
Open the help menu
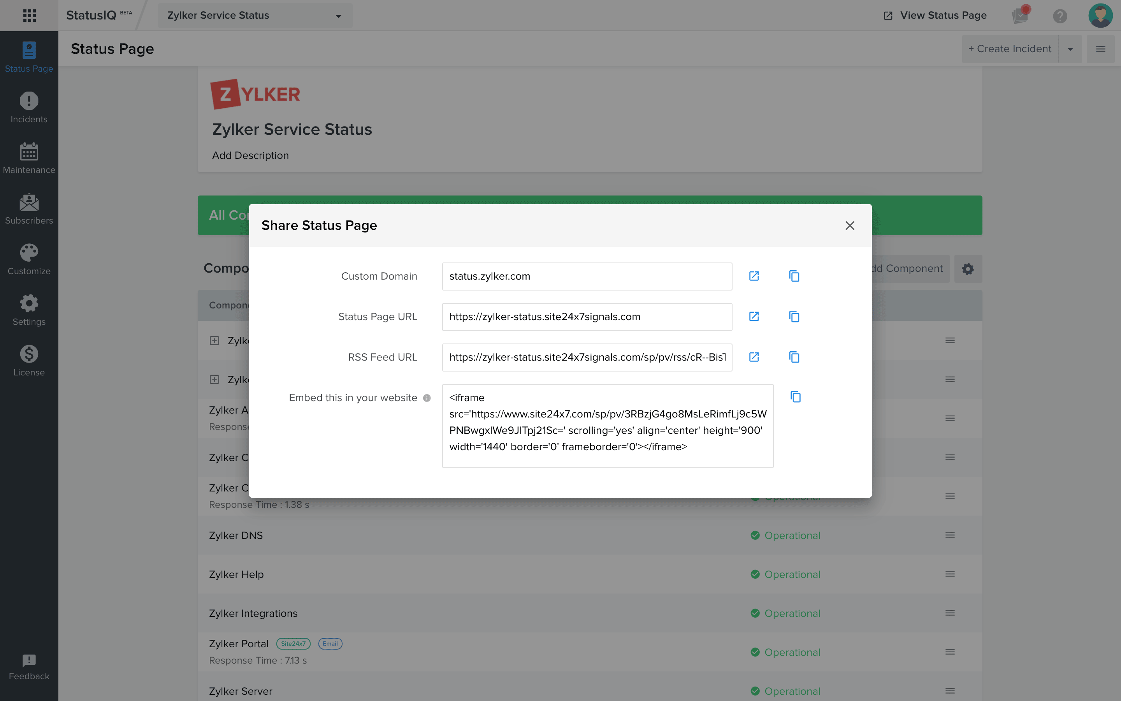tap(1060, 15)
